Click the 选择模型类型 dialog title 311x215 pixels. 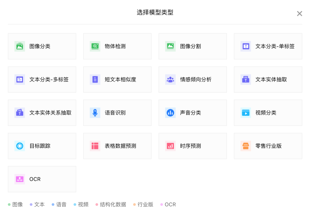[155, 12]
